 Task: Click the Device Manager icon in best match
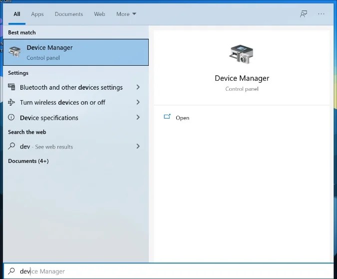coord(14,52)
